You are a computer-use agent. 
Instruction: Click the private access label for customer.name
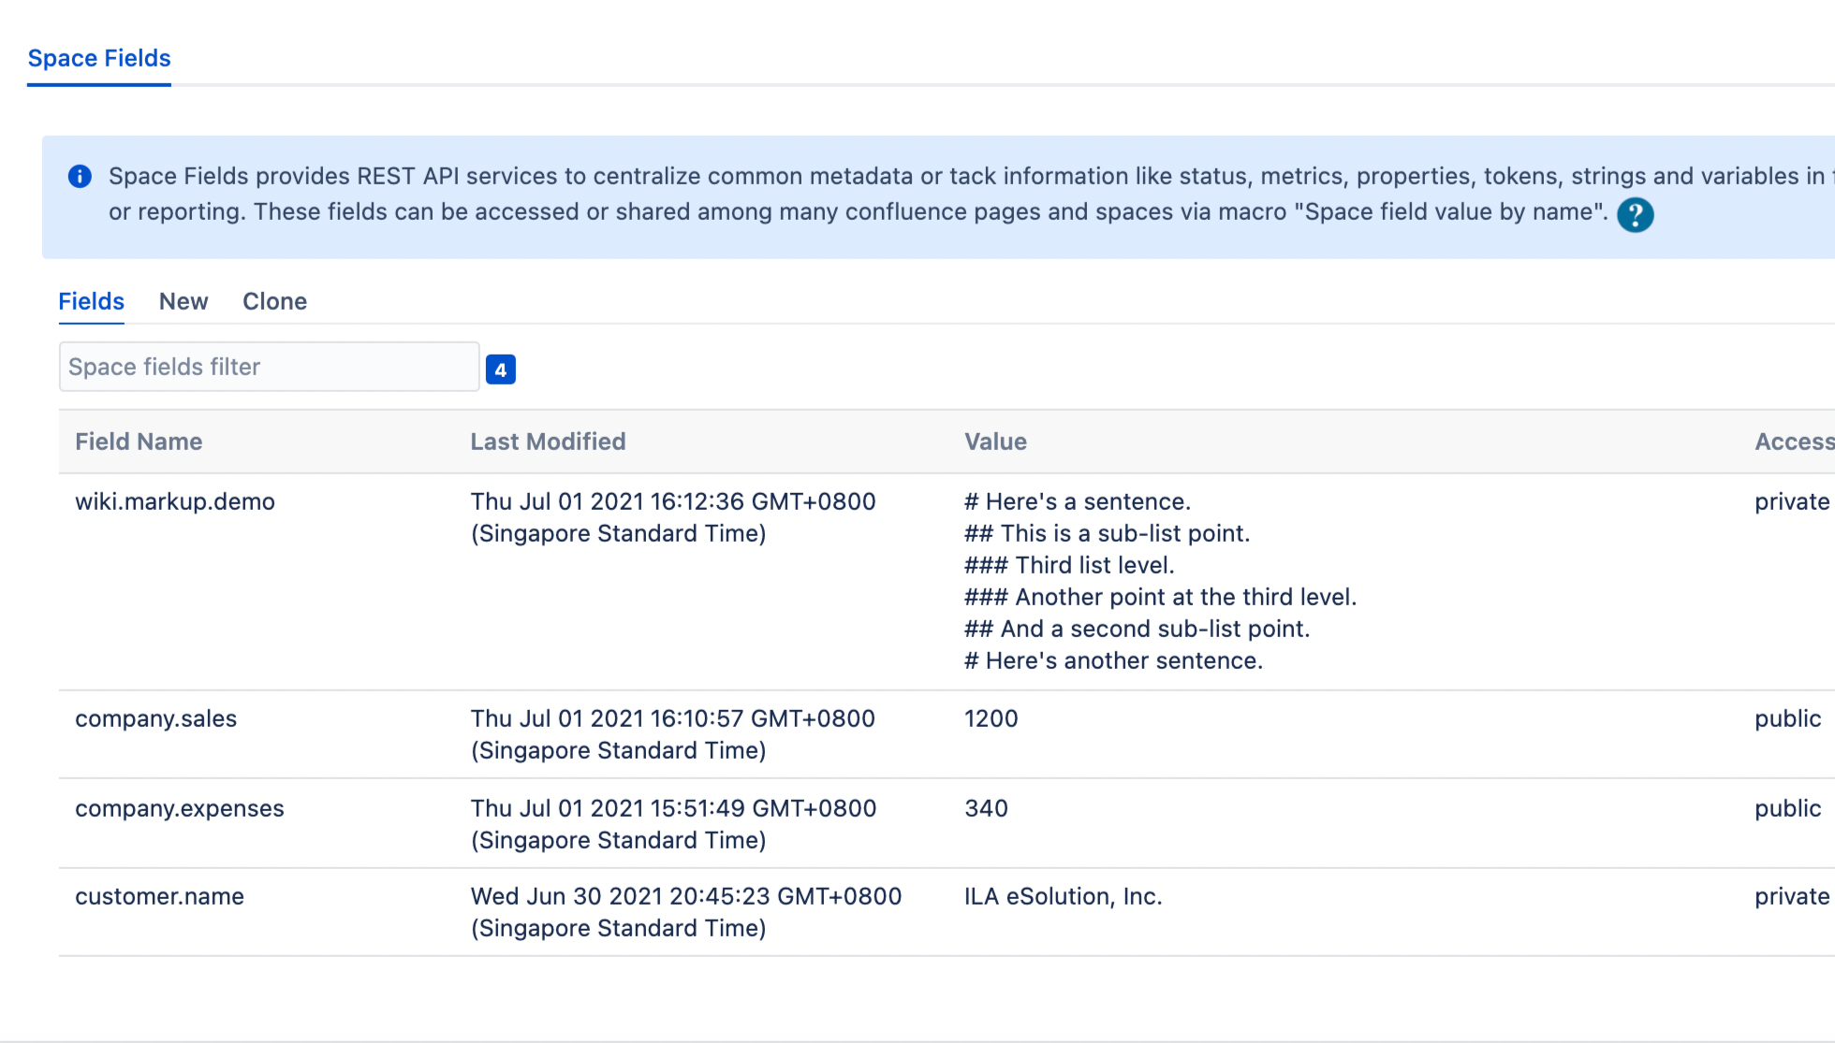coord(1791,896)
